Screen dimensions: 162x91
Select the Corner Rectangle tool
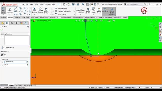(16, 11)
